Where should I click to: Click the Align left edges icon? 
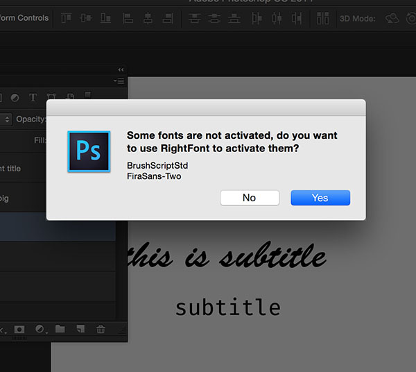128,18
